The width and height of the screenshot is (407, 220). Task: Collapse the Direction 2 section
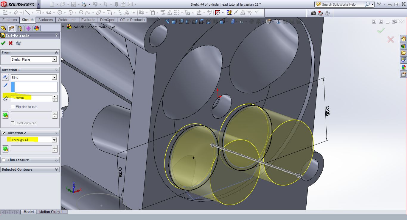(56, 133)
